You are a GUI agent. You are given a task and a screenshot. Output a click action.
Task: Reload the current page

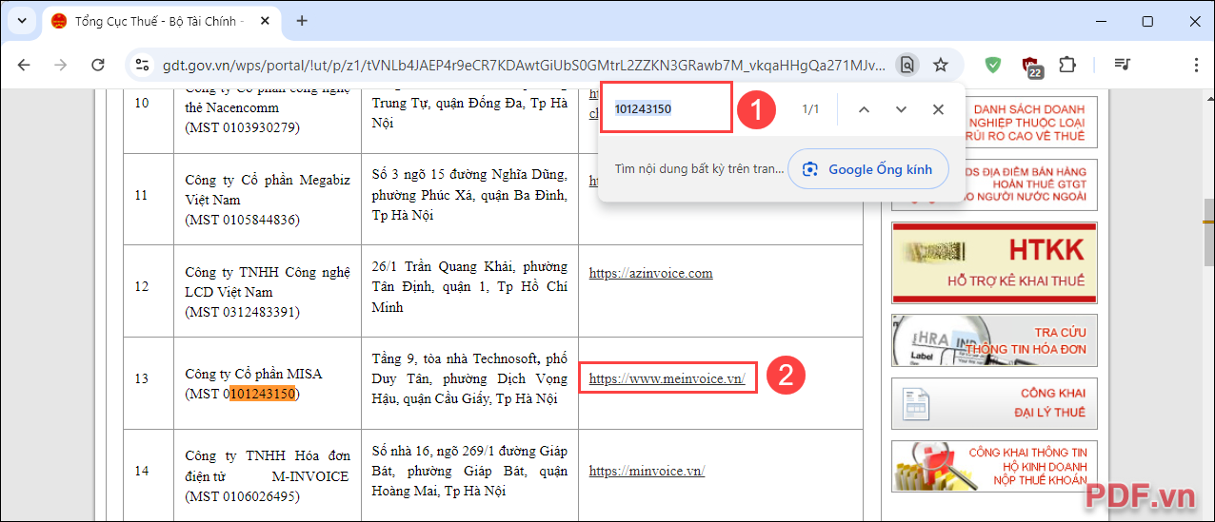(x=98, y=65)
